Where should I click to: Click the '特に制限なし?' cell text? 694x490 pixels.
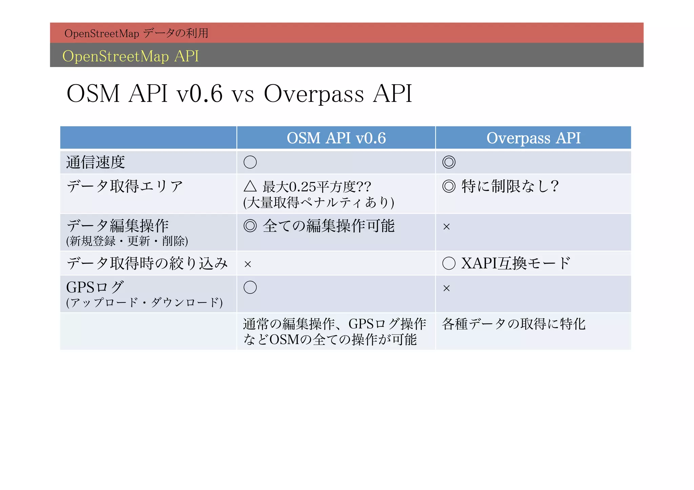[x=510, y=186]
